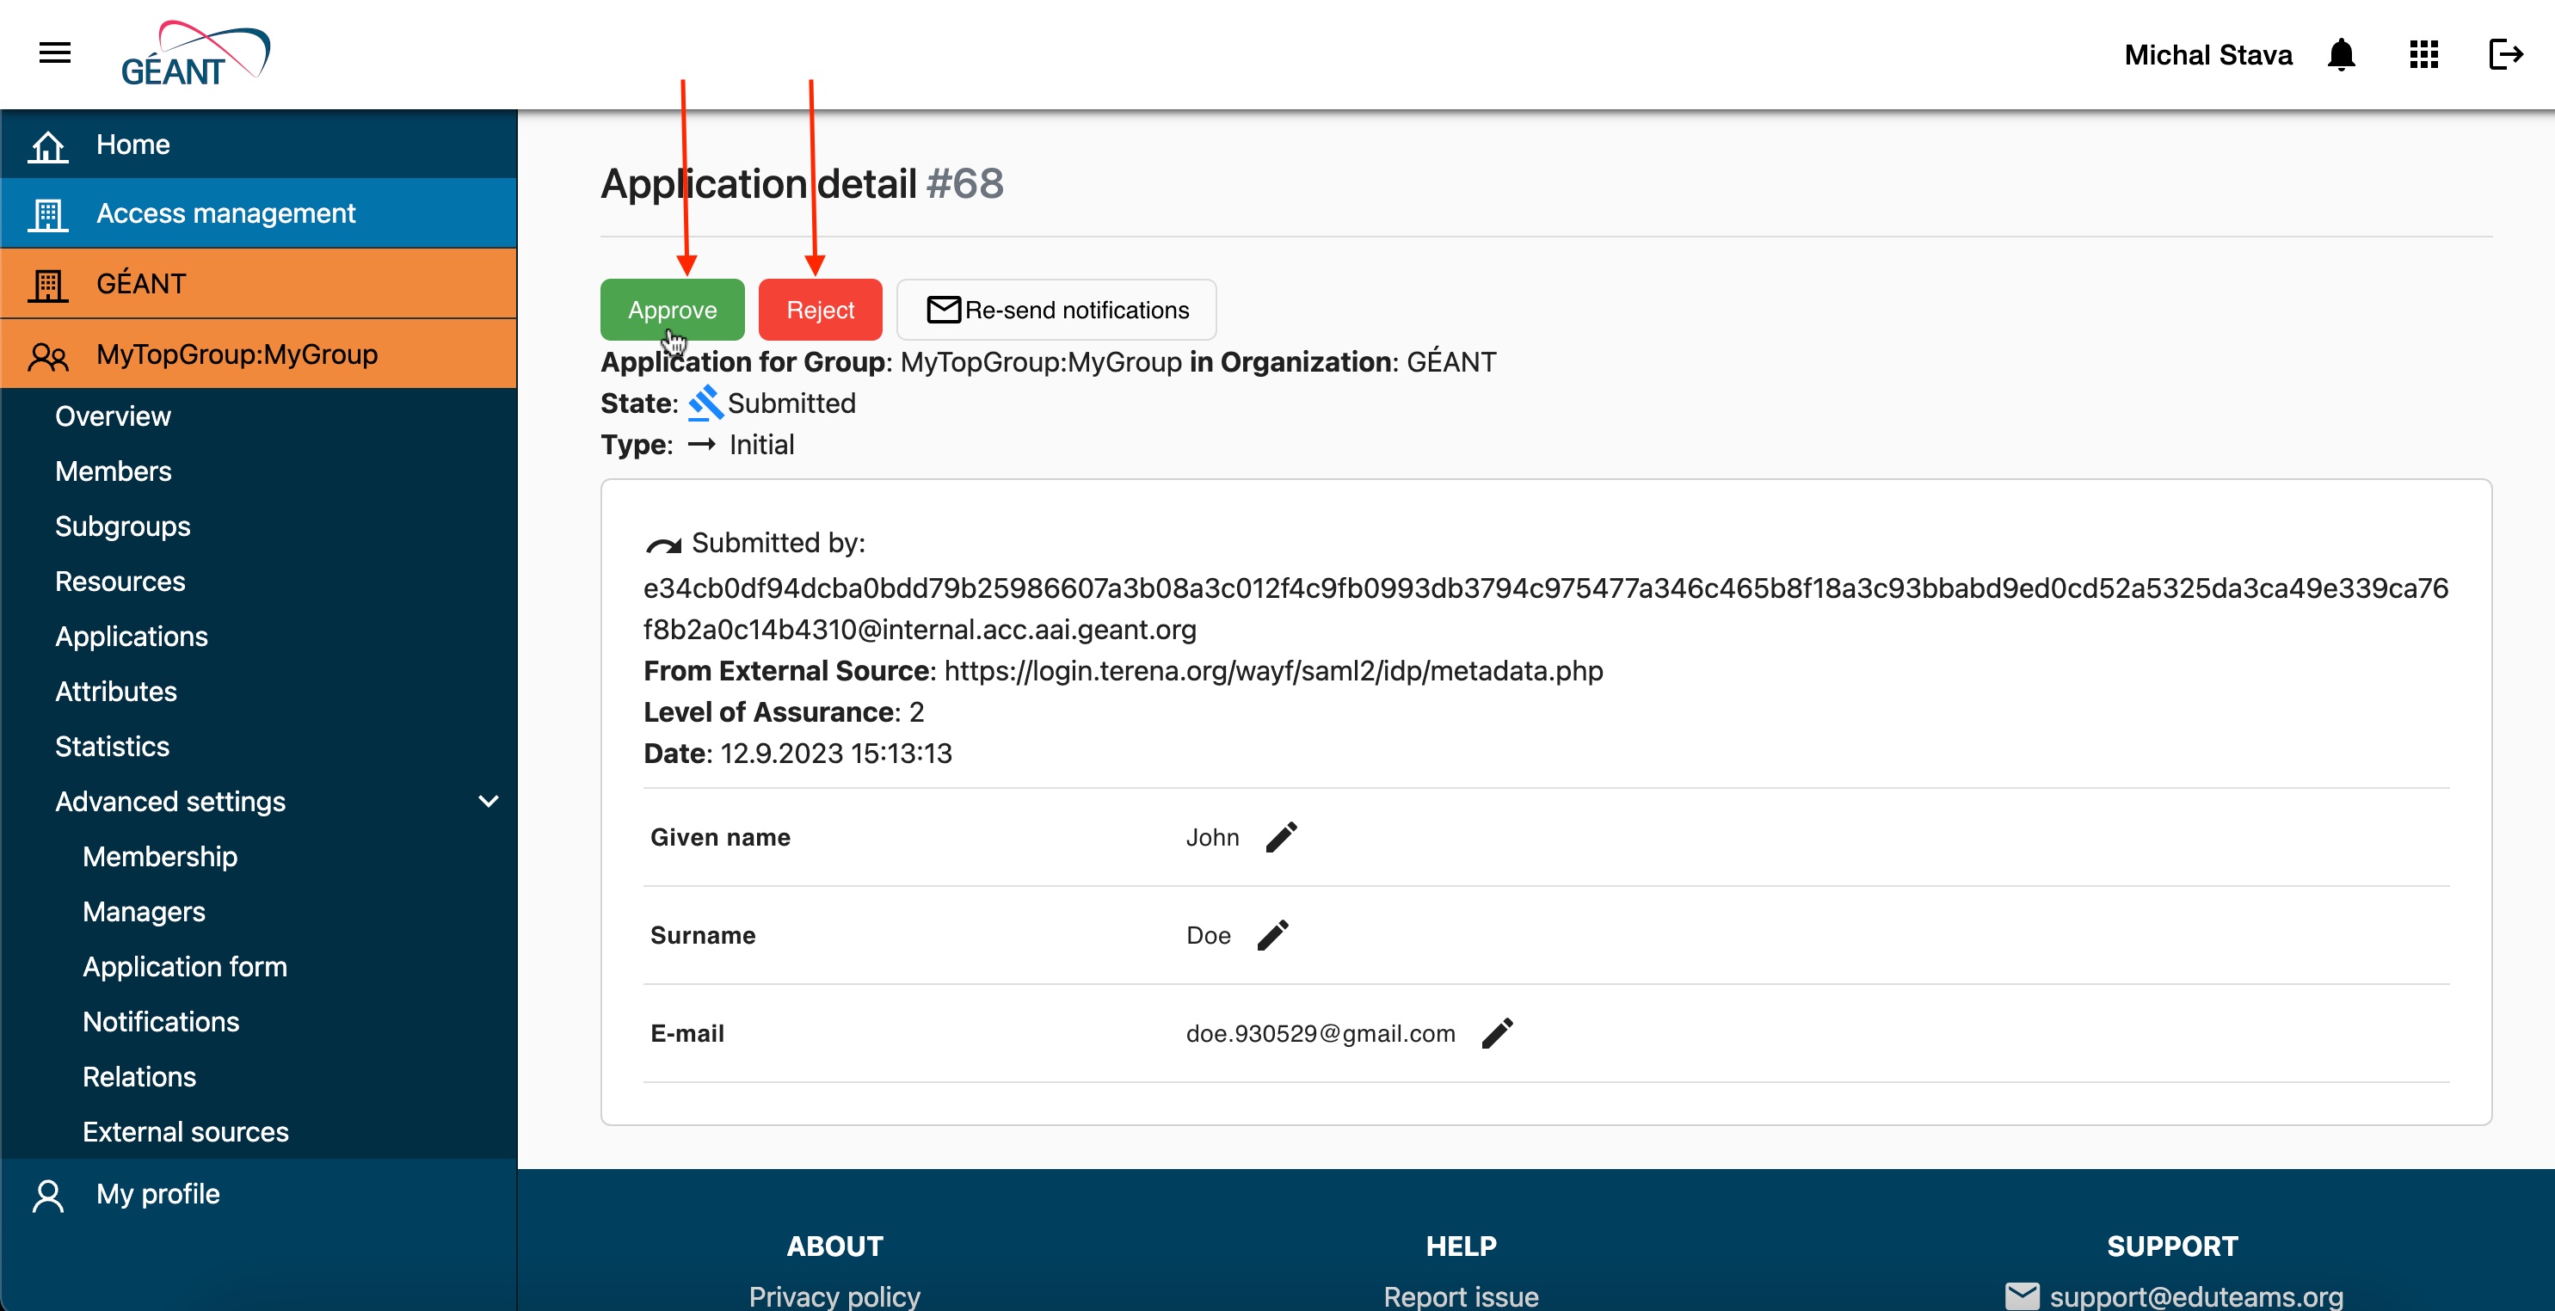This screenshot has width=2555, height=1311.
Task: Approve the application
Action: 672,310
